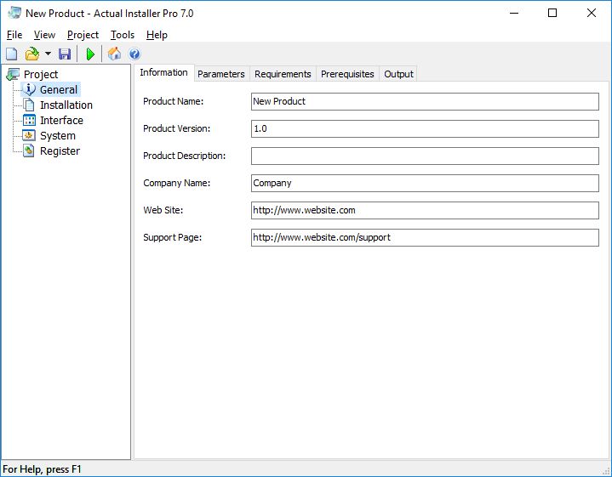This screenshot has width=612, height=477.
Task: Open the recent projects dropdown arrow
Action: tap(48, 54)
